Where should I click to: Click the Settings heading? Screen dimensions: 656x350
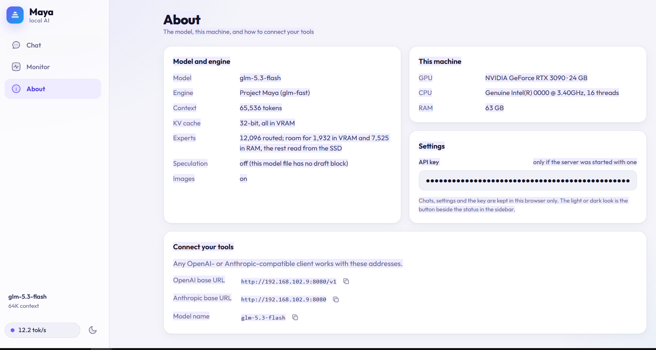432,146
